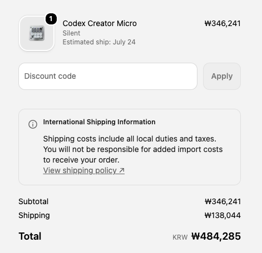
Task: Click the Shipping amount ₩138,044
Action: 223,215
